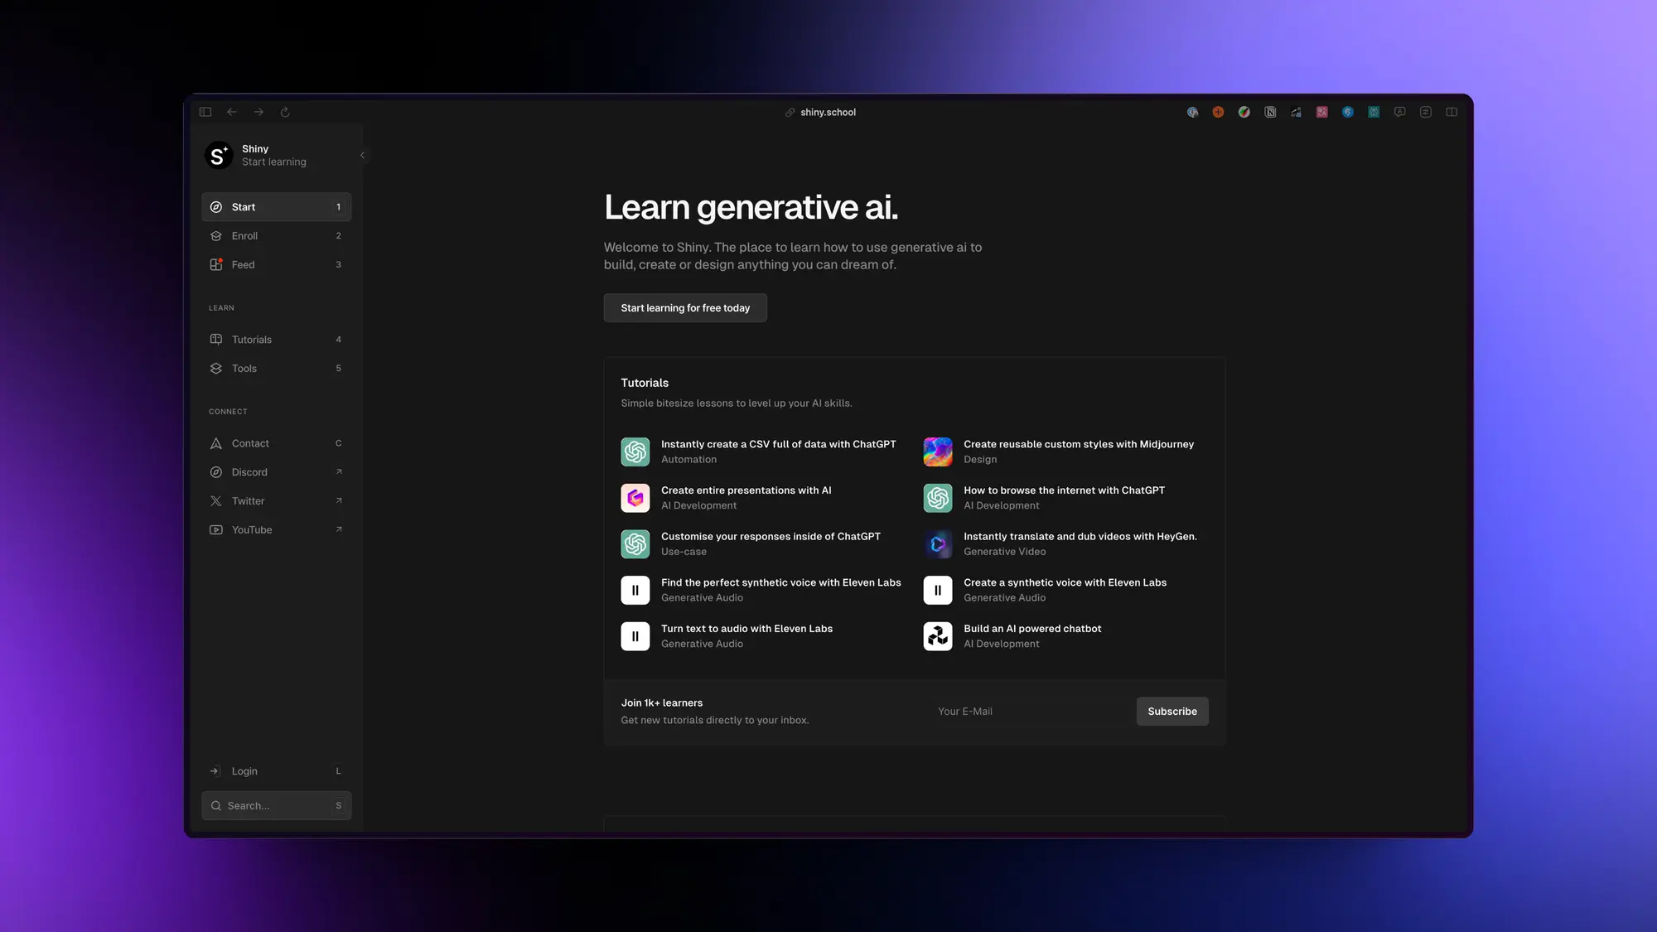Open the Discord link
The width and height of the screenshot is (1657, 932).
coord(276,472)
